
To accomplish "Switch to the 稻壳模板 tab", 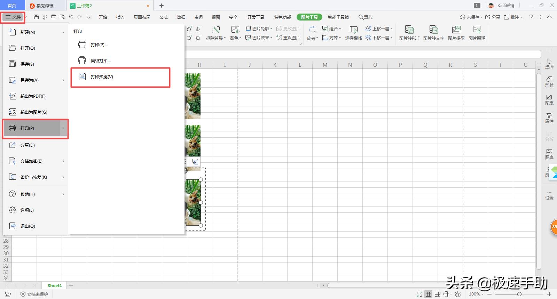I will (x=45, y=6).
